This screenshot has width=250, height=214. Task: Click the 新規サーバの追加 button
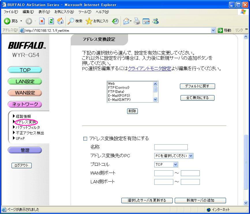pos(200,200)
